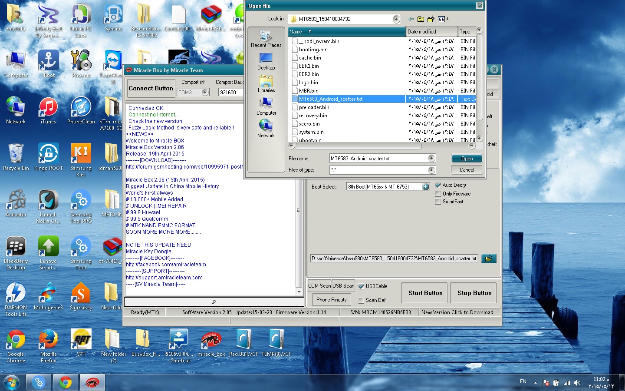This screenshot has height=391, width=625.
Task: Click Open in the file dialog
Action: click(467, 159)
